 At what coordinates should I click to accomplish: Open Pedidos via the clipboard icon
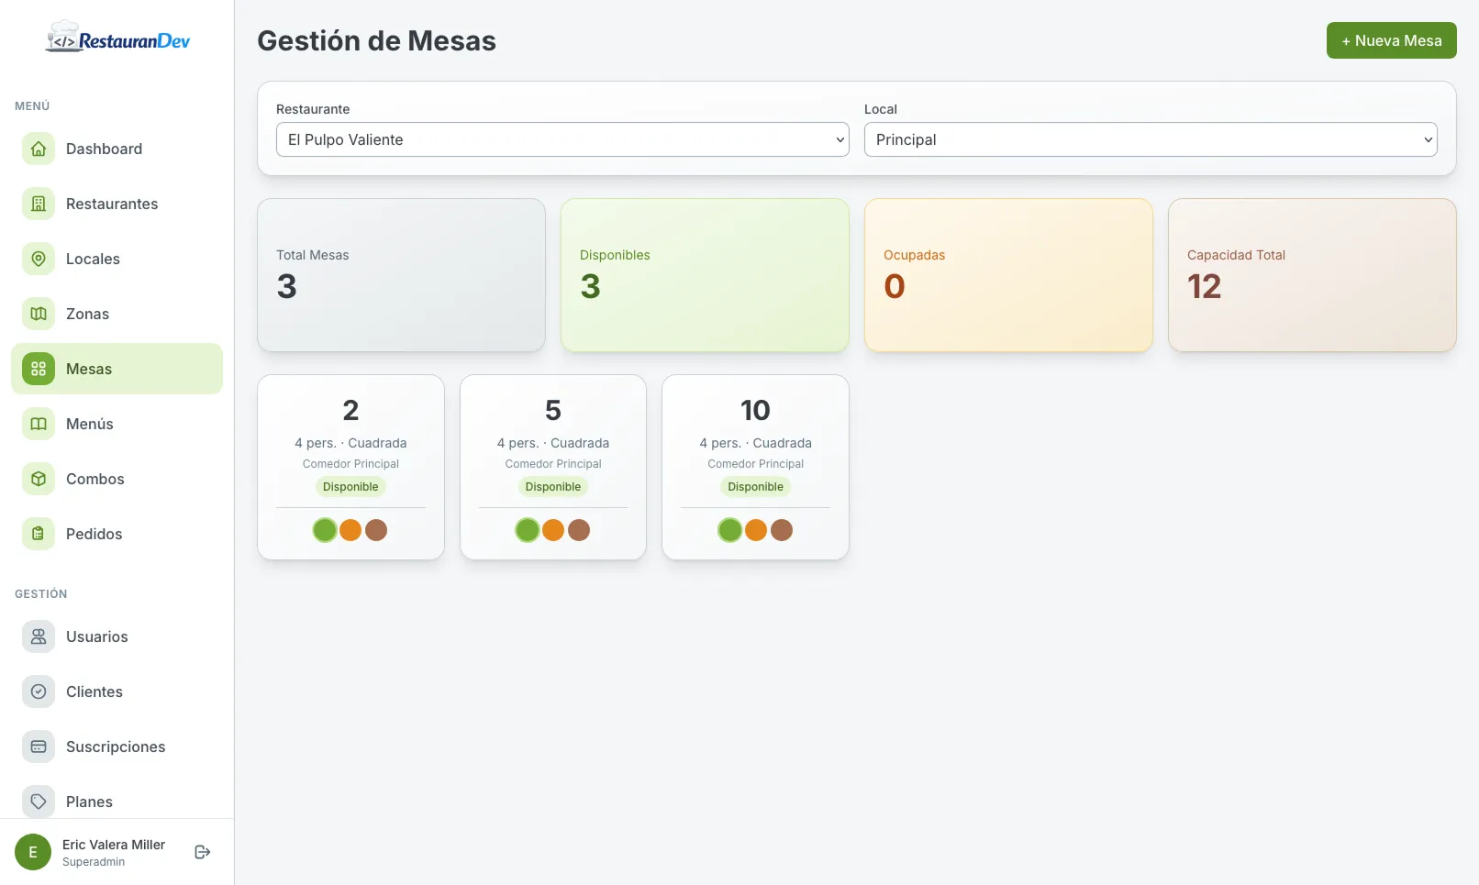tap(38, 533)
